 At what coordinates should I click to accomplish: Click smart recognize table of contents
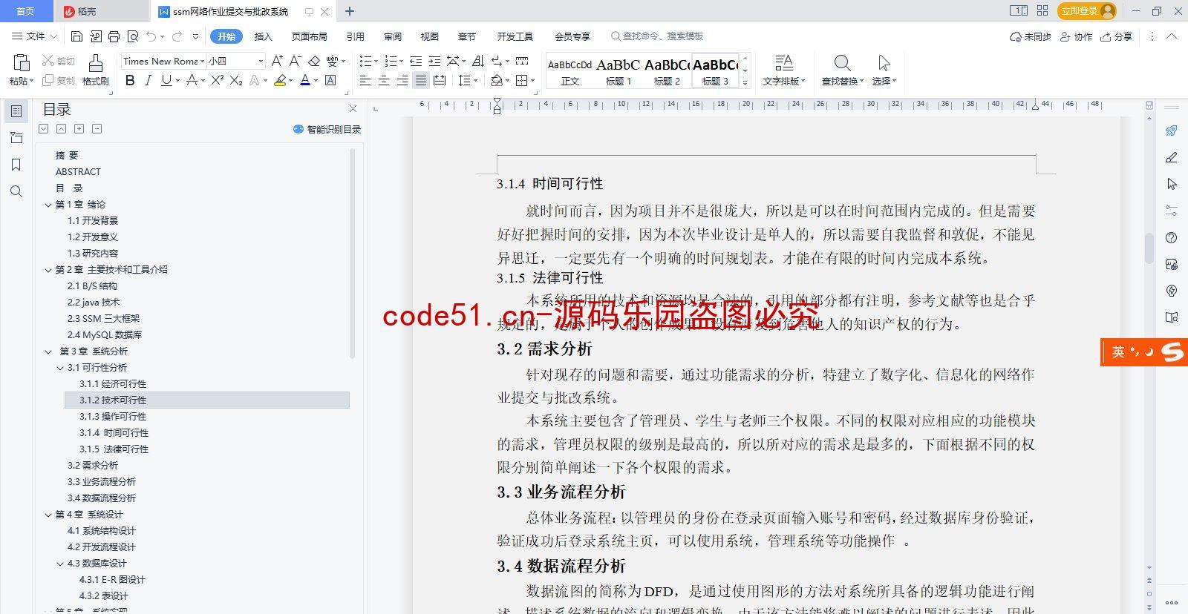pyautogui.click(x=327, y=129)
